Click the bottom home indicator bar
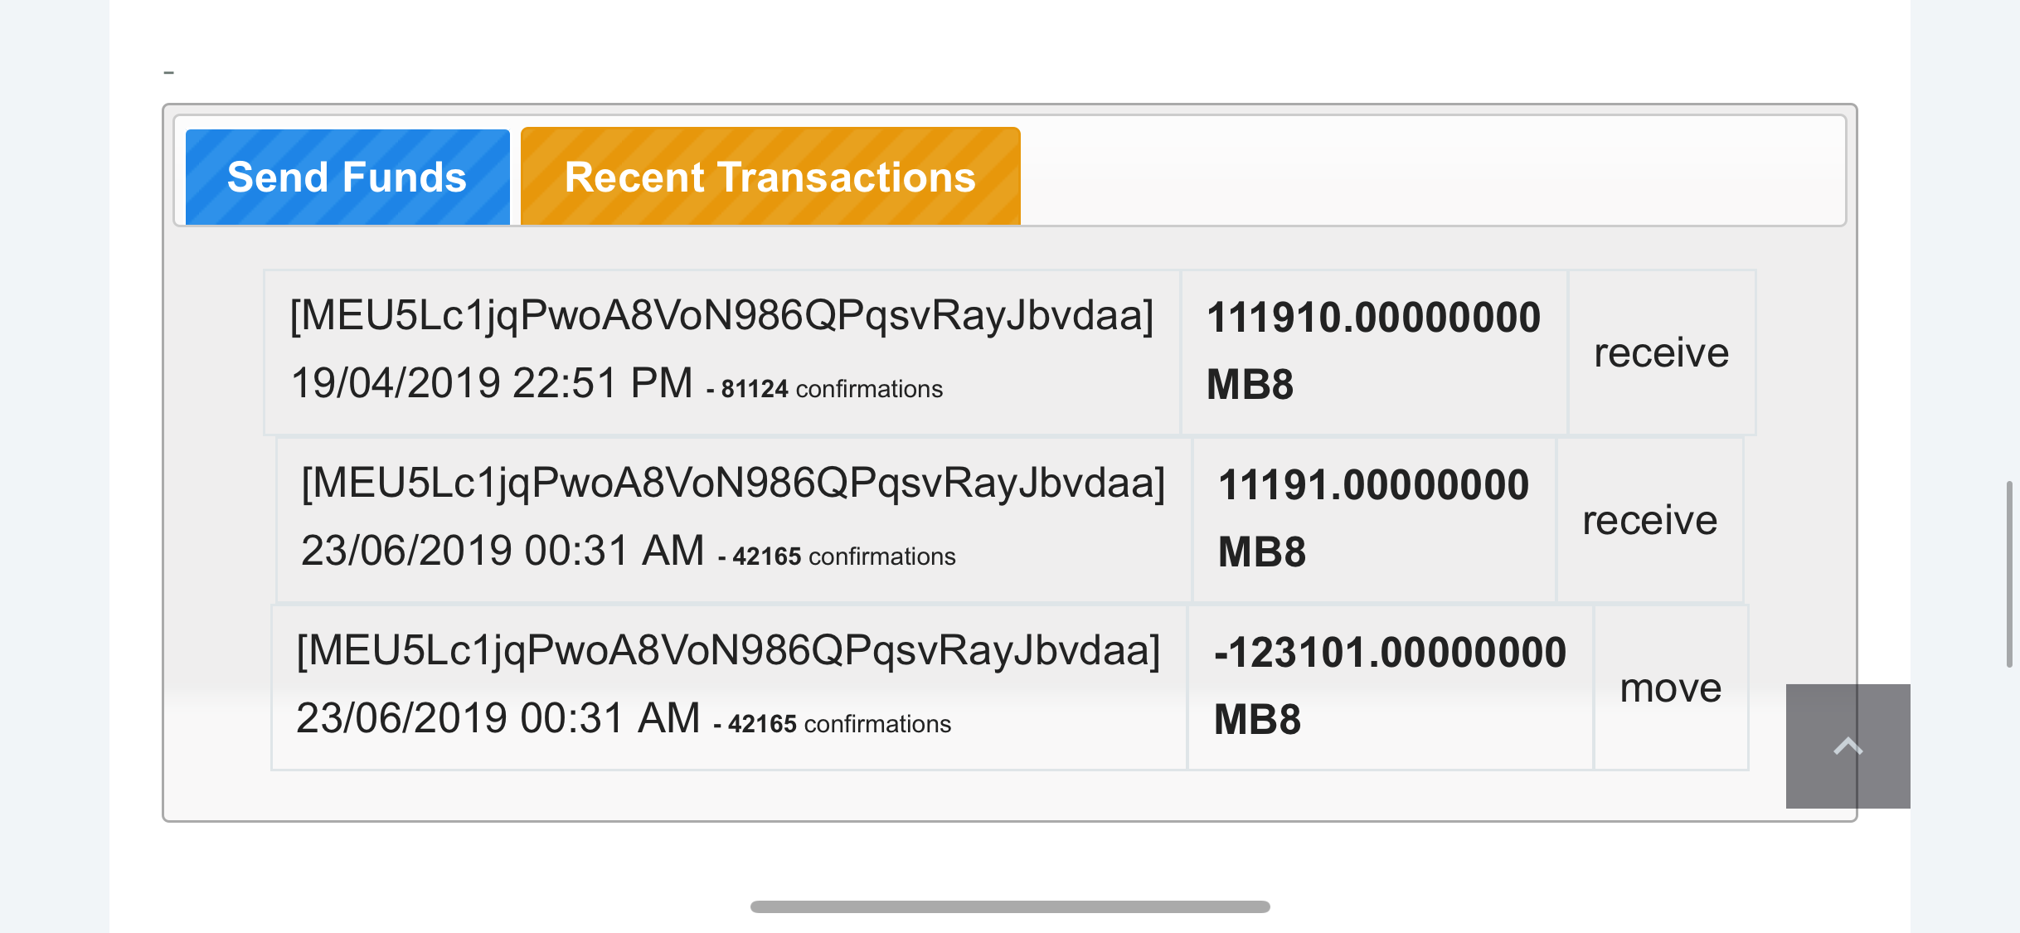Image resolution: width=2020 pixels, height=933 pixels. (x=1010, y=906)
